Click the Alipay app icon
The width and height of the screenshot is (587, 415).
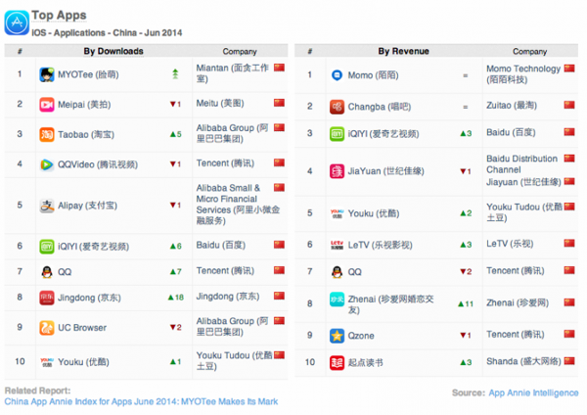pyautogui.click(x=47, y=206)
